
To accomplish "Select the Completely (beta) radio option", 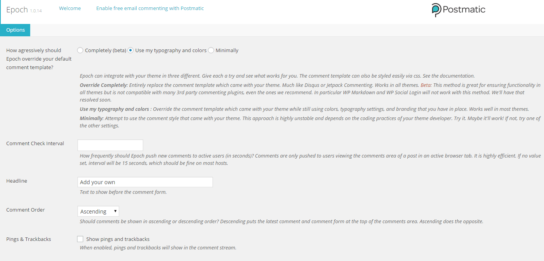I will (x=80, y=50).
